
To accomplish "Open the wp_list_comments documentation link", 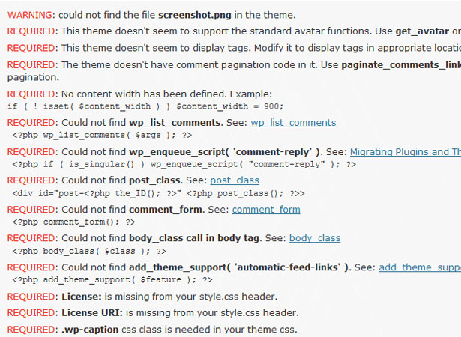I will pyautogui.click(x=293, y=123).
